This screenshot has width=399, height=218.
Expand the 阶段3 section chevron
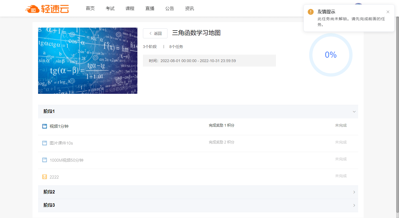[x=354, y=205]
